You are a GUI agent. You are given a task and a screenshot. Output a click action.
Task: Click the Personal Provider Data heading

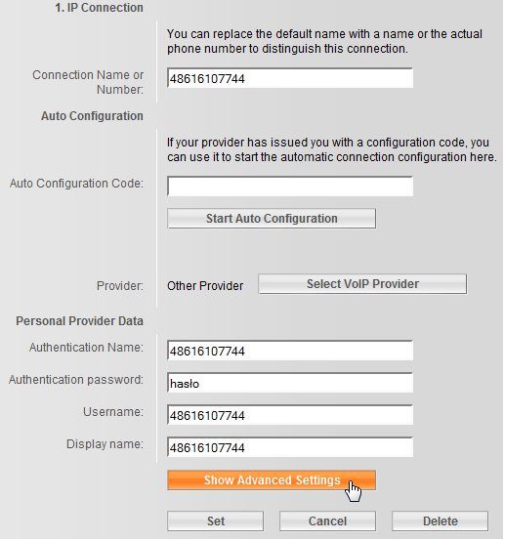pyautogui.click(x=79, y=321)
